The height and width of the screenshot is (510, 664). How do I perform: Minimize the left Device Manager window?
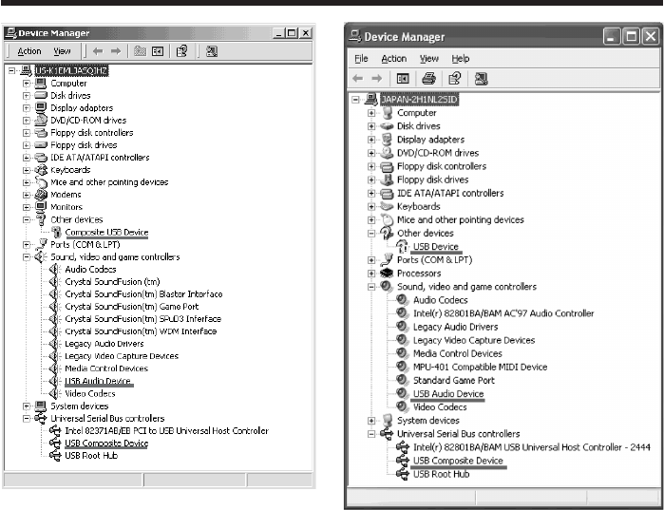tap(278, 33)
